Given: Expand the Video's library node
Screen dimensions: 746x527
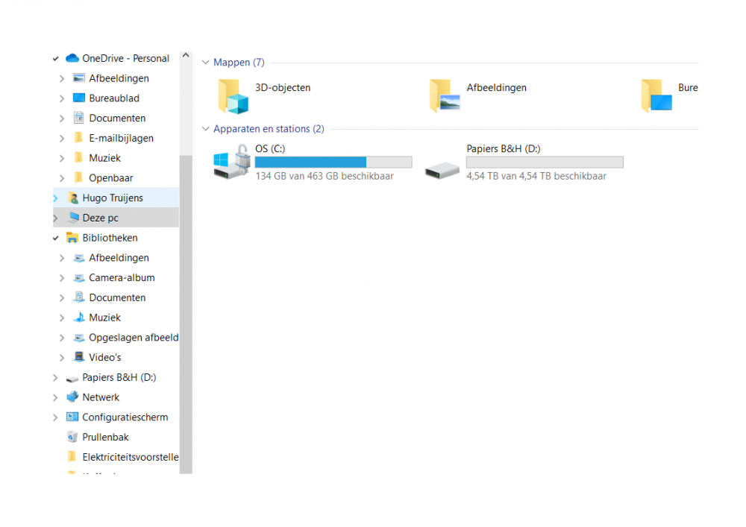Looking at the screenshot, I should tap(63, 357).
